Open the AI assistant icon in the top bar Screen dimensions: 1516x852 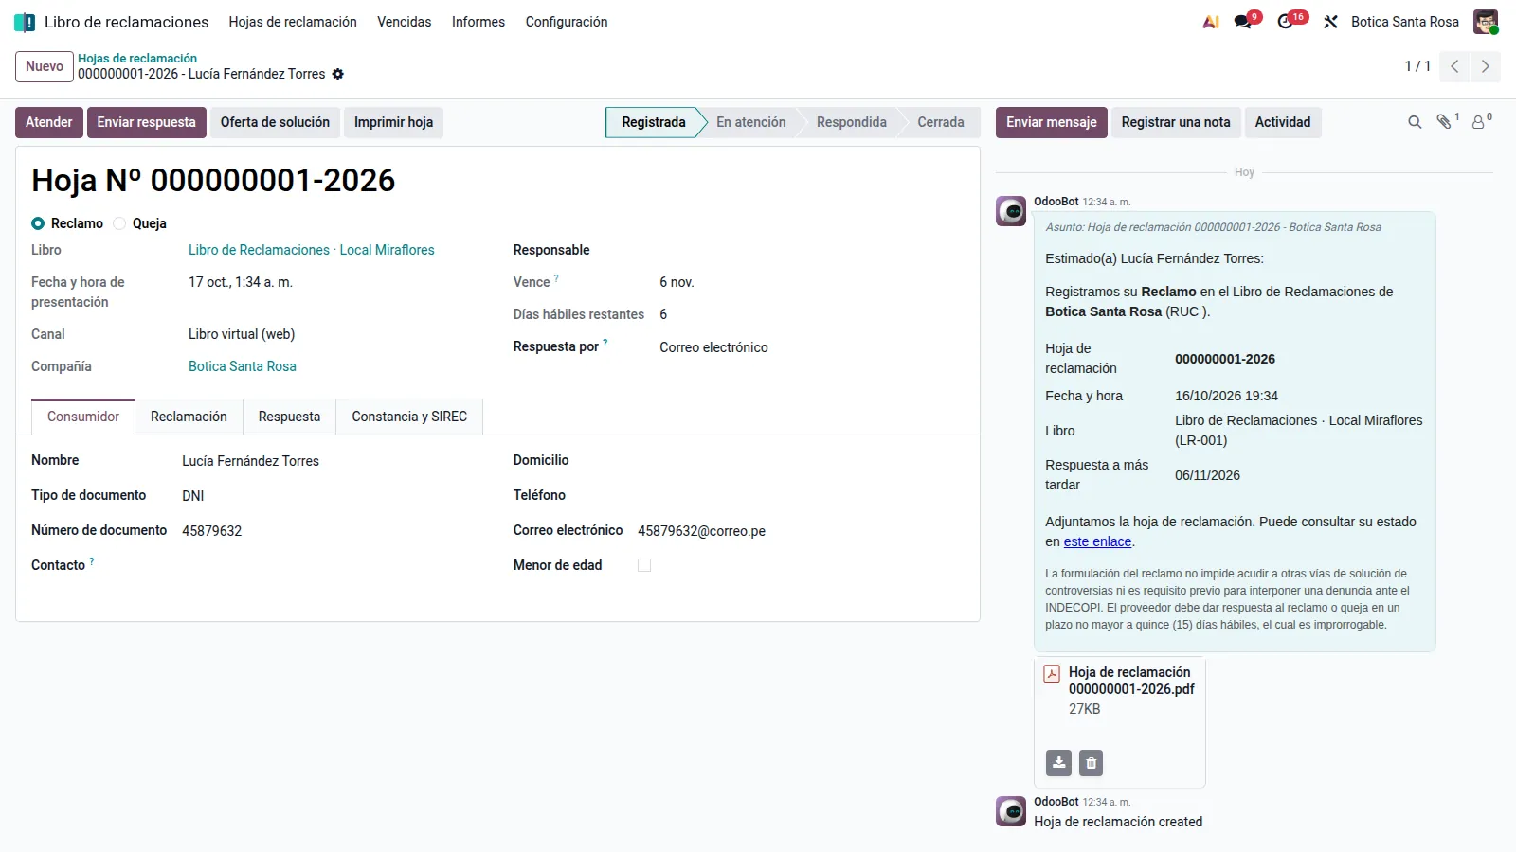point(1211,22)
